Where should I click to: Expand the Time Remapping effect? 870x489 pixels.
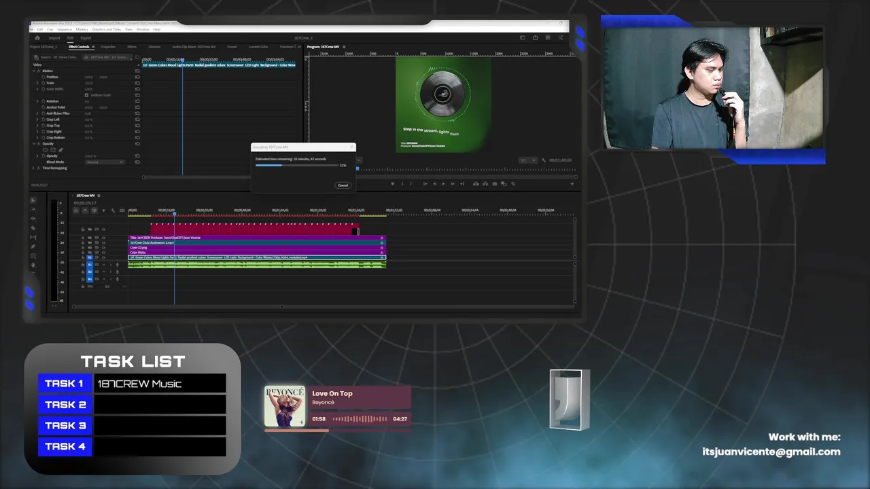pos(33,168)
